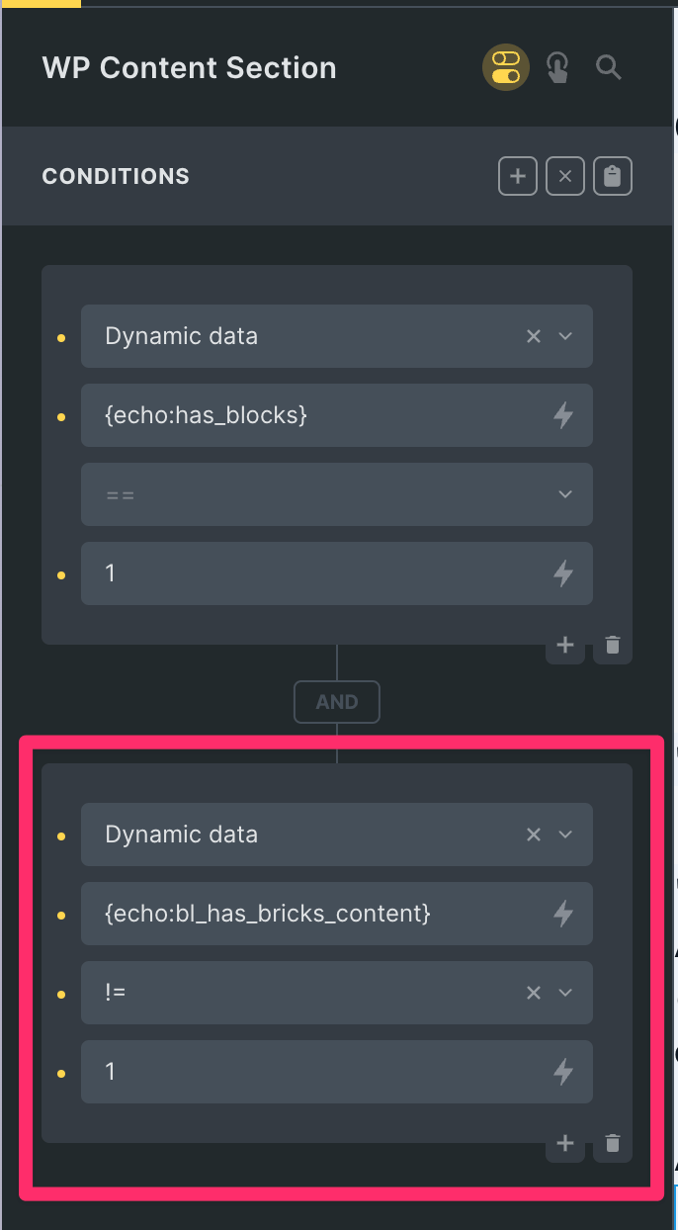Click the WP Content Section panel title
This screenshot has width=678, height=1230.
(x=189, y=68)
